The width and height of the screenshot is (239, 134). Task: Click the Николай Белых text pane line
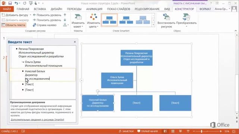pyautogui.click(x=35, y=71)
